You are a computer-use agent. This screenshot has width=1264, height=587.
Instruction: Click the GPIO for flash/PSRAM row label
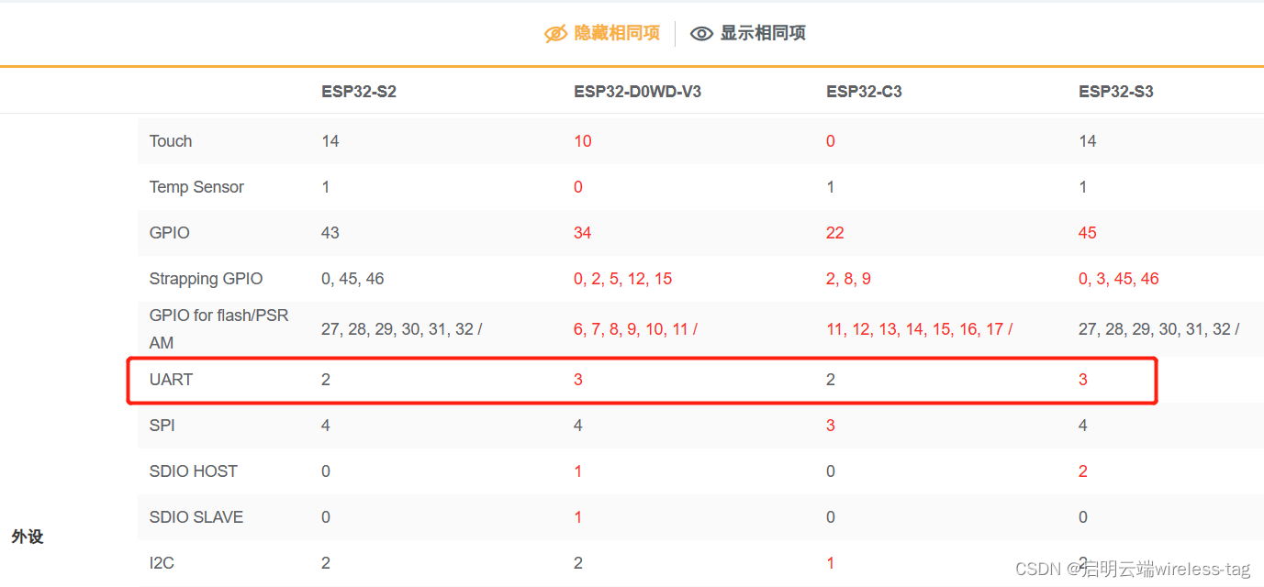219,329
